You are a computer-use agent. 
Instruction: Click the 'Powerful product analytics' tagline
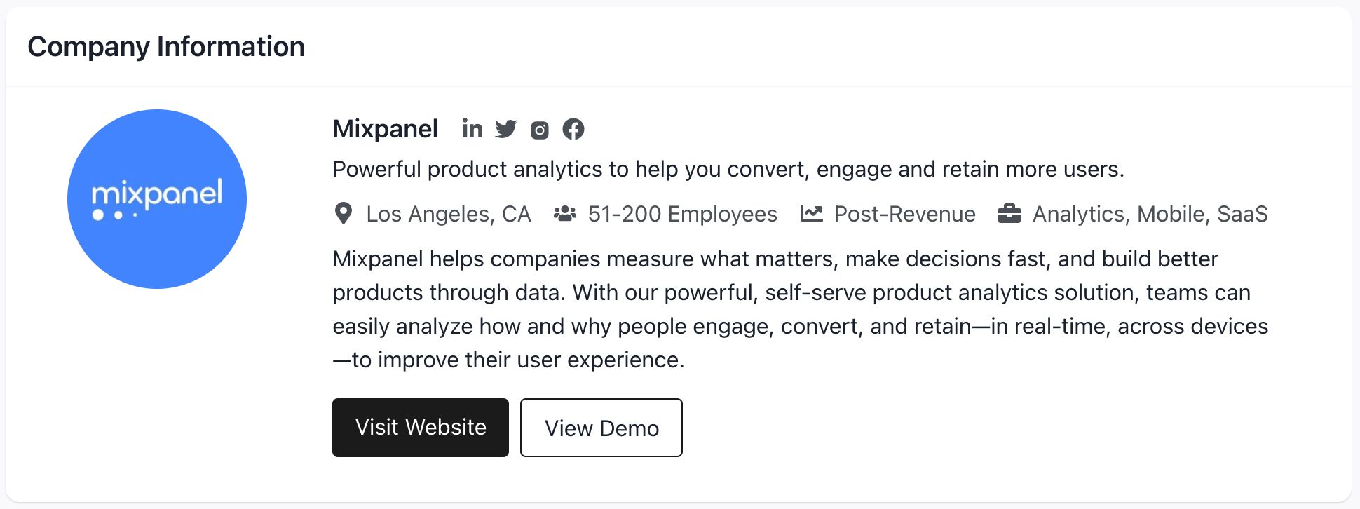point(728,169)
